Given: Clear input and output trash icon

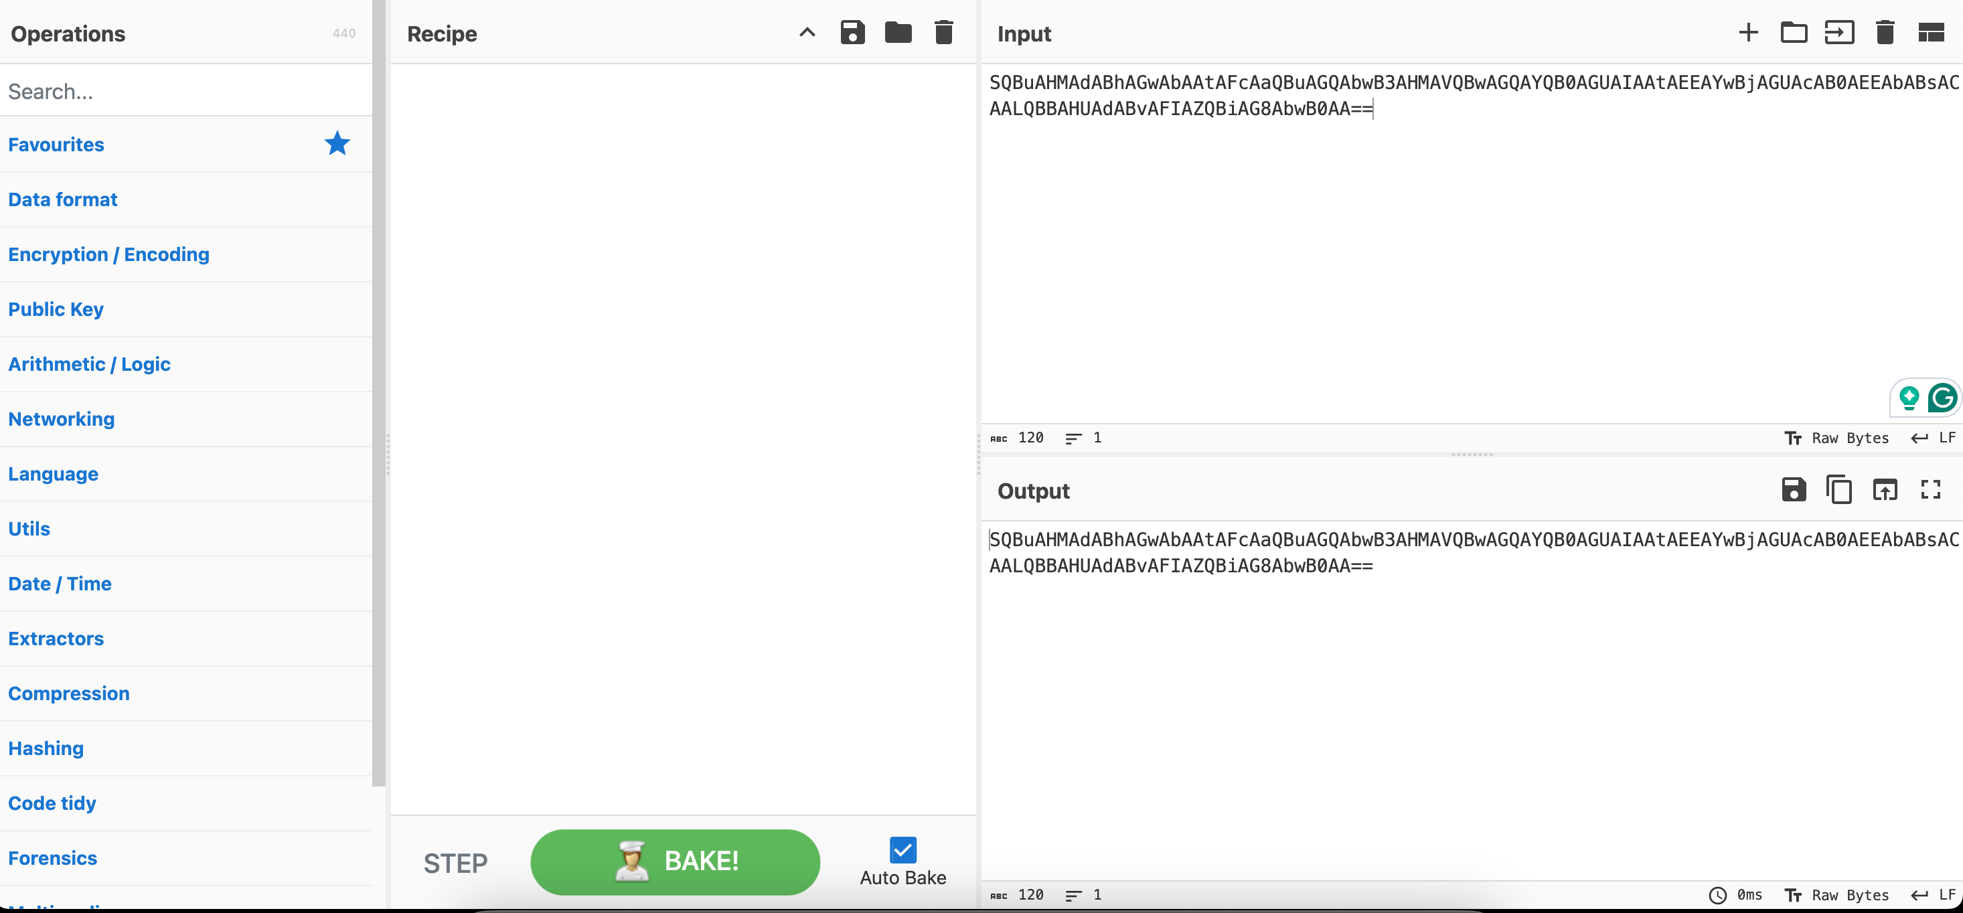Looking at the screenshot, I should [1885, 33].
